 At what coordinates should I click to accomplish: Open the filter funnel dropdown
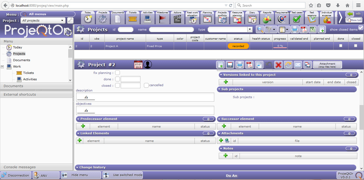click(x=270, y=30)
